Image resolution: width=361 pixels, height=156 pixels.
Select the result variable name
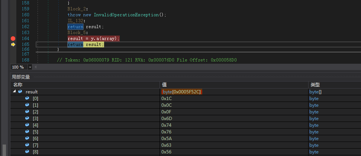point(32,92)
